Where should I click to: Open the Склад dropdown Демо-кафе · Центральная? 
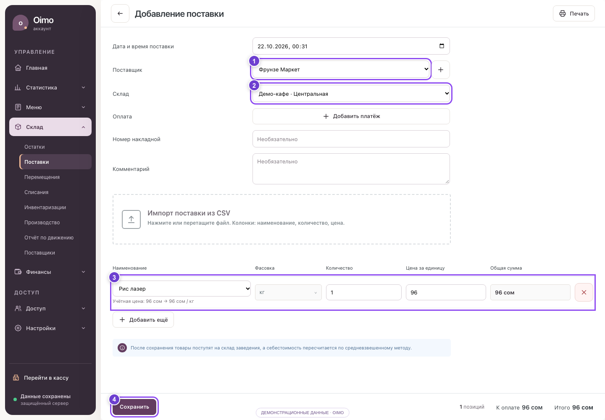[351, 94]
